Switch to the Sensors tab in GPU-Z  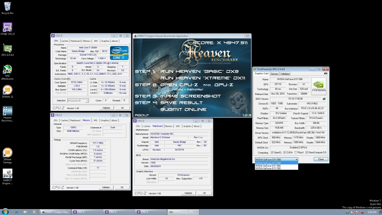click(x=274, y=74)
